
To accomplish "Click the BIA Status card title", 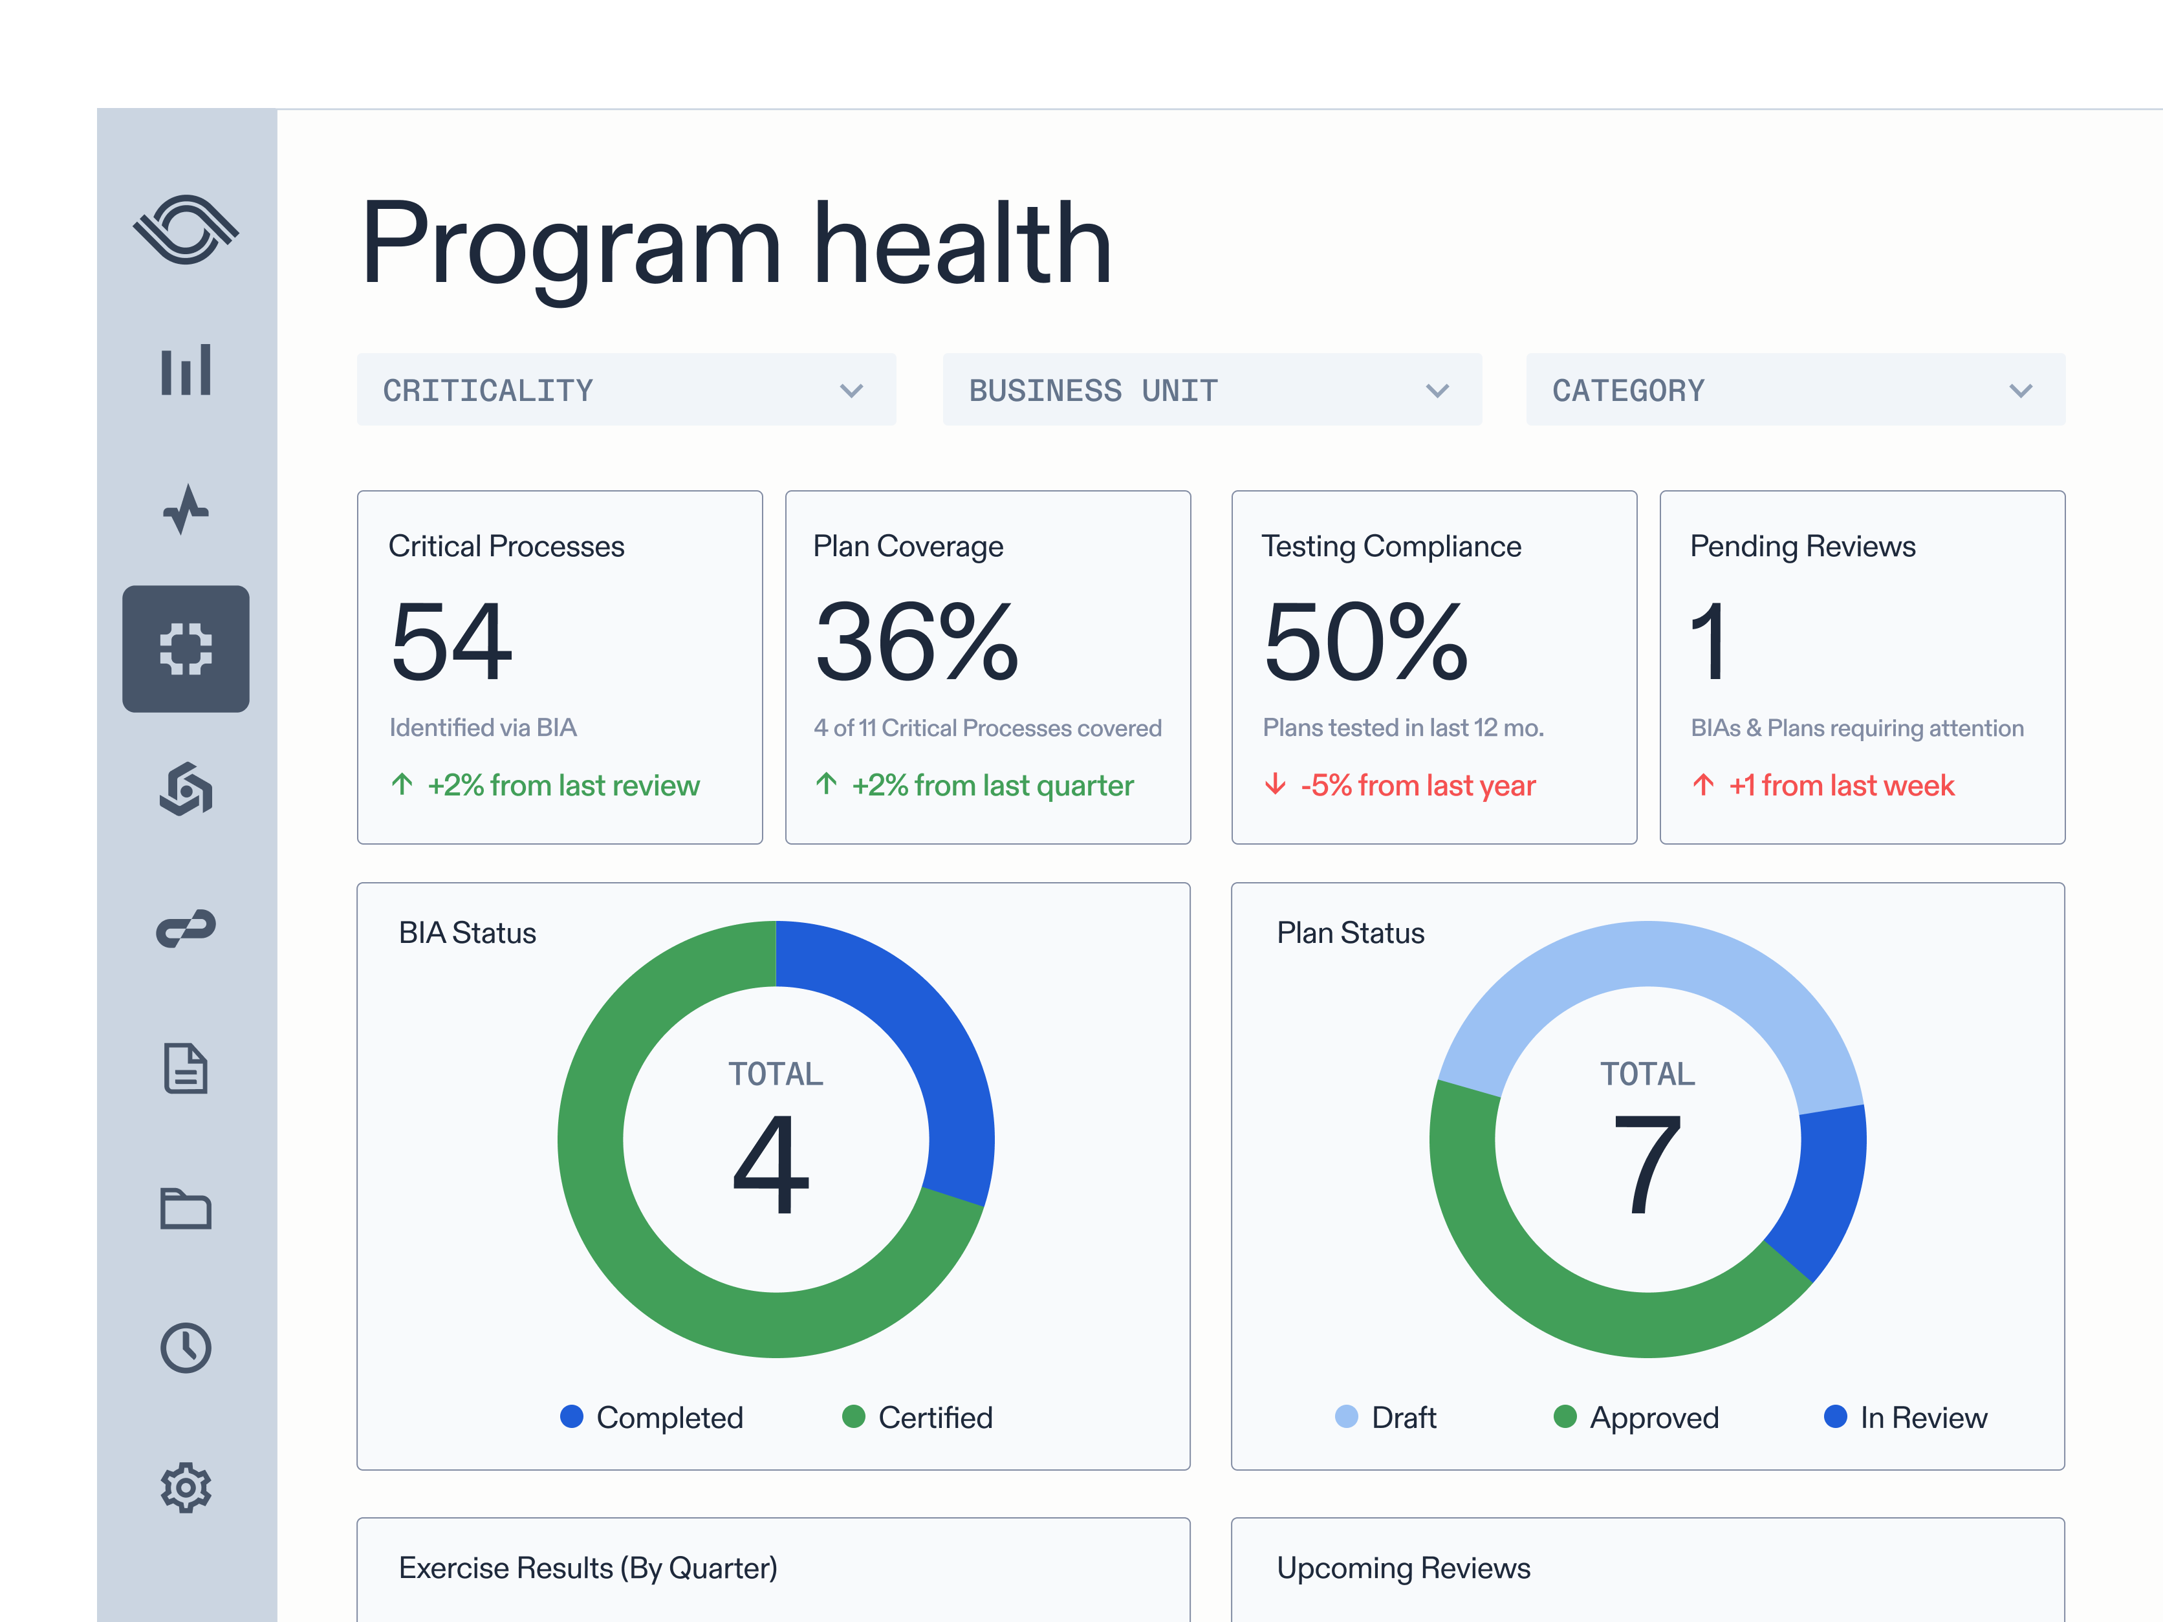I will [468, 933].
